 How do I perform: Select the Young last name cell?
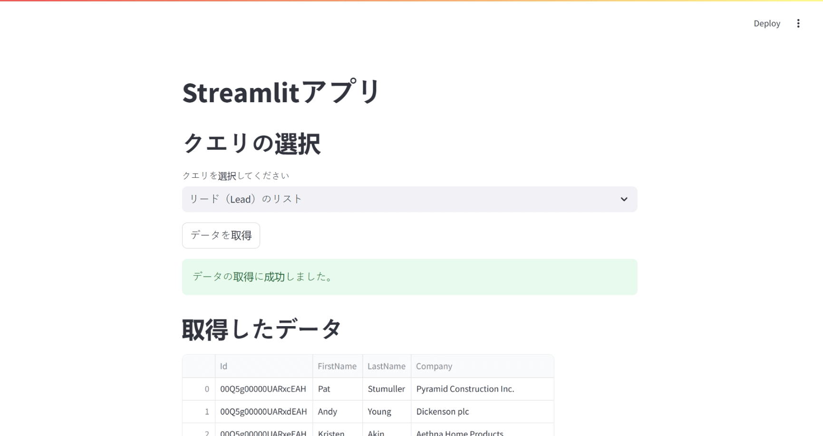[x=386, y=412]
